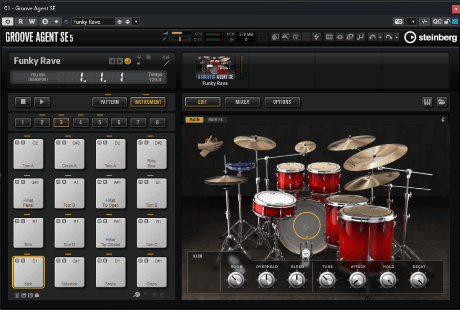
Task: Adjust the master tune slider
Action: click(181, 39)
